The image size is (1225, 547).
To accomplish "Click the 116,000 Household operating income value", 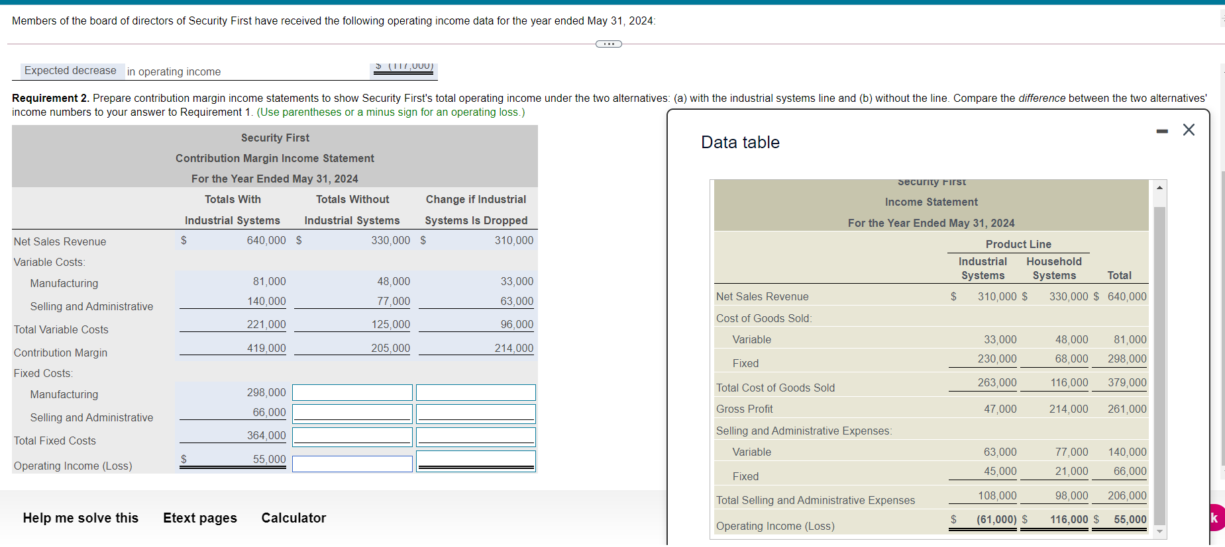I will click(x=1069, y=519).
